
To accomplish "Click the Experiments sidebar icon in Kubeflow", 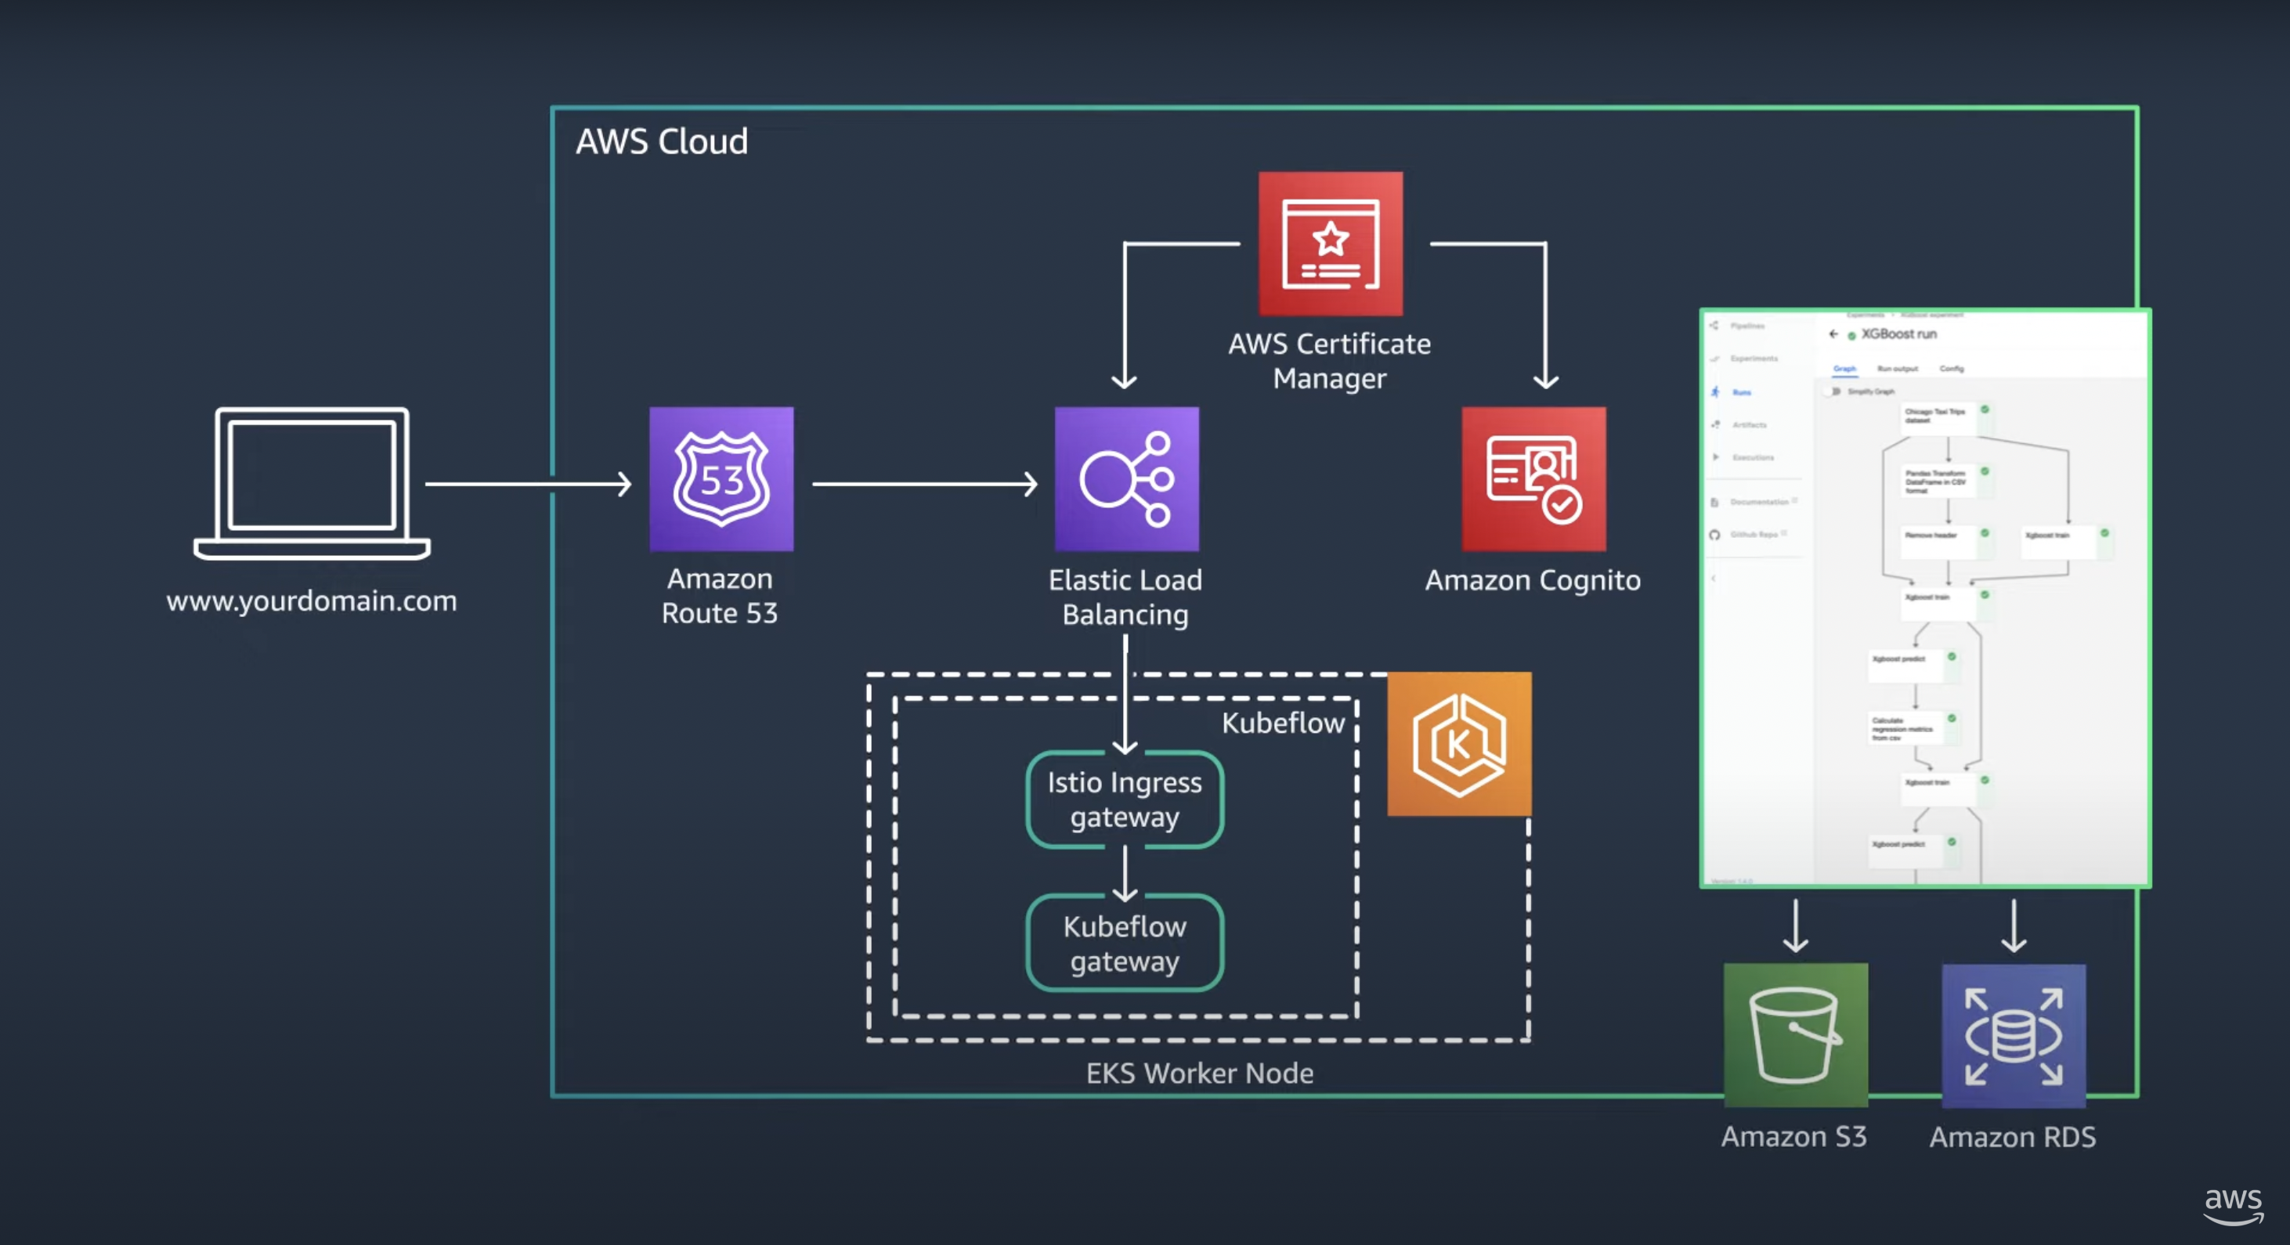I will point(1714,359).
